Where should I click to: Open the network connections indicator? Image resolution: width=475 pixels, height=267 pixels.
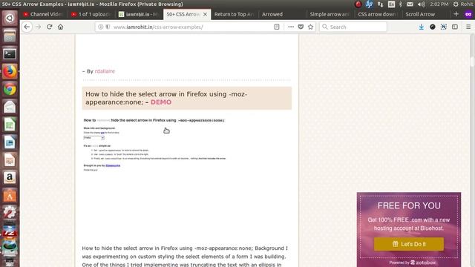pos(381,4)
